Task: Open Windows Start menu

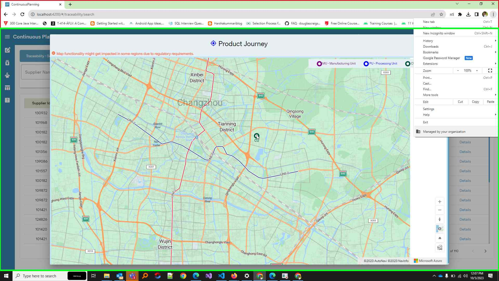Action: pyautogui.click(x=6, y=276)
